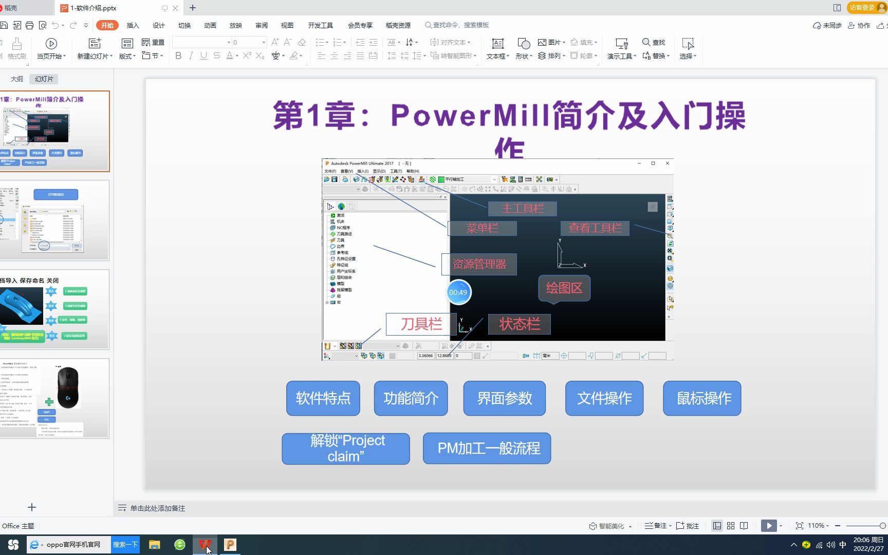Toggle strikethrough formatting
The image size is (888, 555).
[x=217, y=55]
